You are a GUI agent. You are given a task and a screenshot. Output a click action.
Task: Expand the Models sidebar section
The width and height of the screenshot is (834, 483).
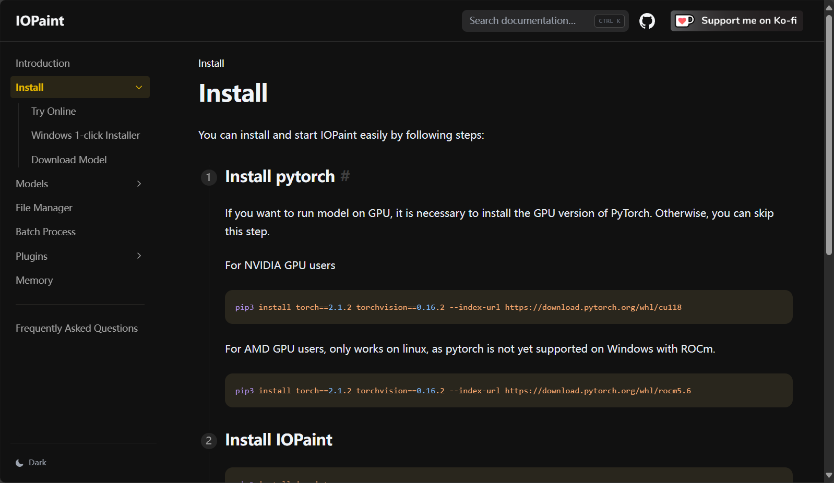click(x=80, y=184)
